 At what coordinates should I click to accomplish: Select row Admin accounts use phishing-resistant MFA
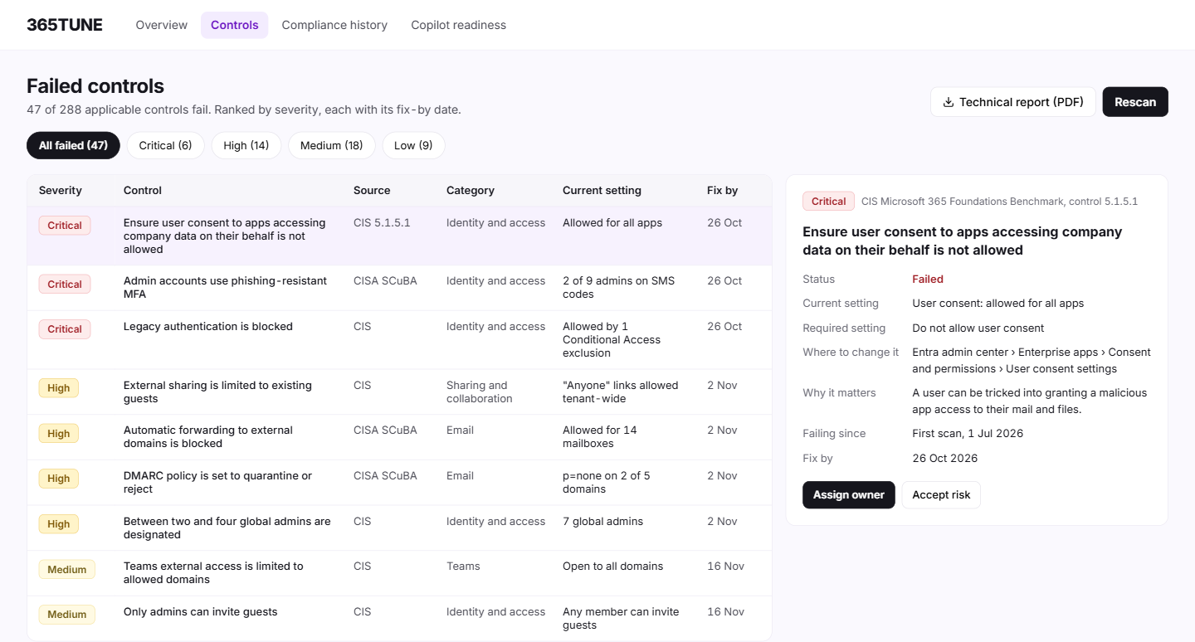point(399,288)
